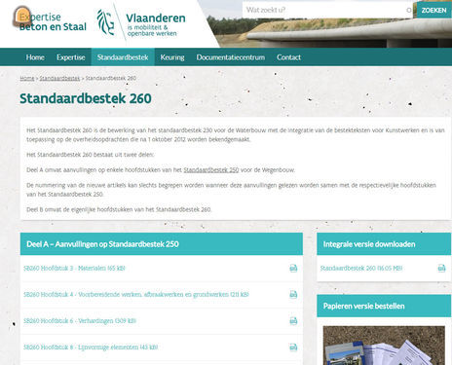
Task: Click the PDF icon for Hoofdstuk 8
Action: 293,347
